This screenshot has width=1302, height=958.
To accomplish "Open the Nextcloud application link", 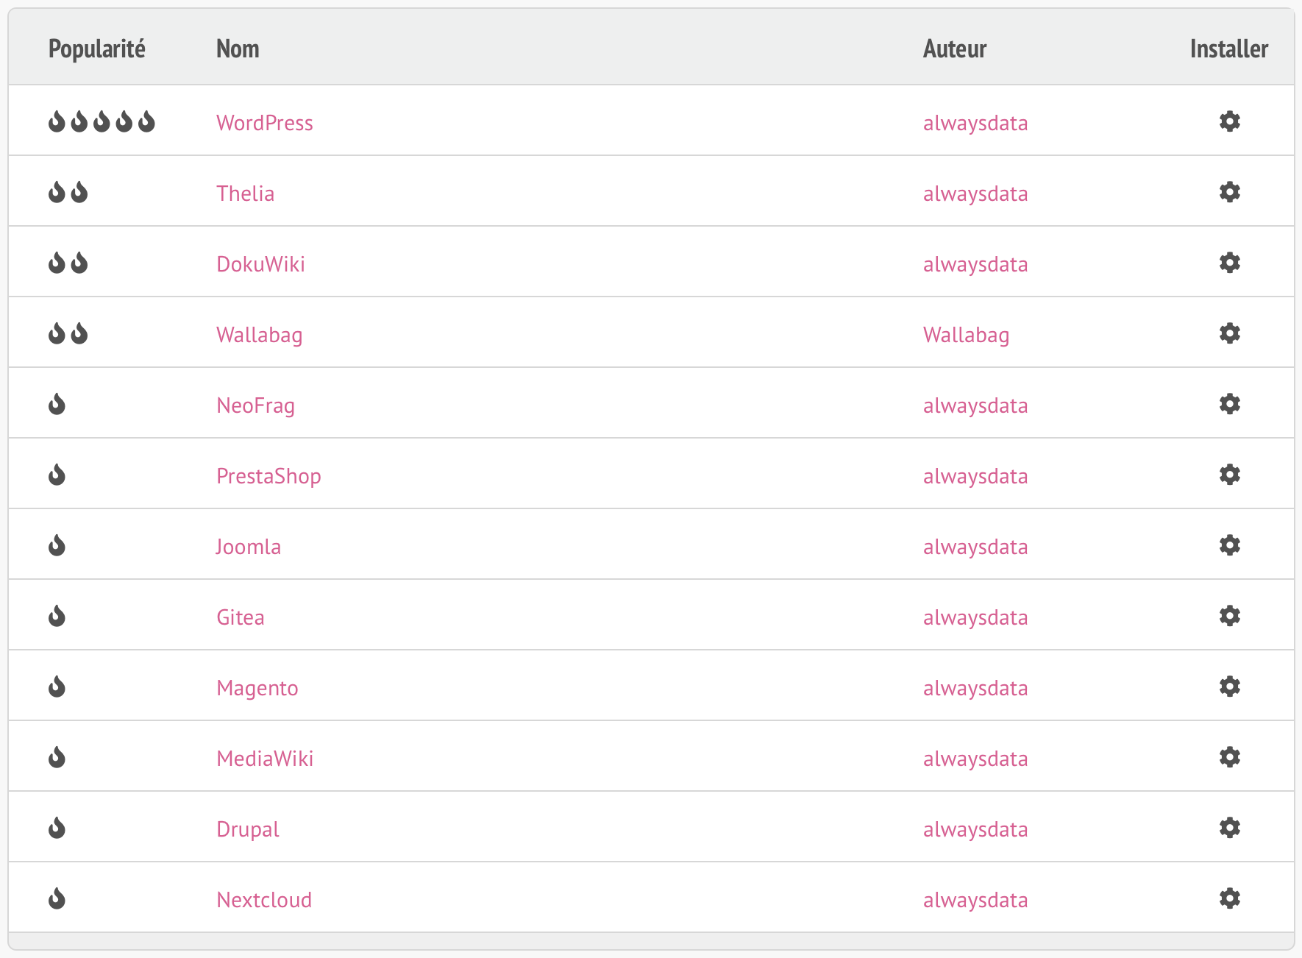I will point(264,900).
